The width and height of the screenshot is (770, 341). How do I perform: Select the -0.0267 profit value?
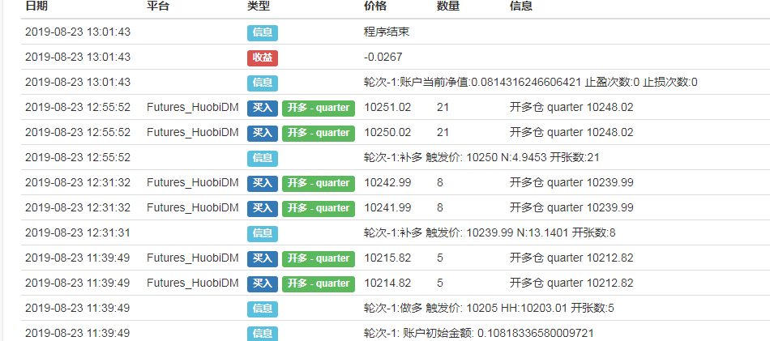(x=383, y=58)
